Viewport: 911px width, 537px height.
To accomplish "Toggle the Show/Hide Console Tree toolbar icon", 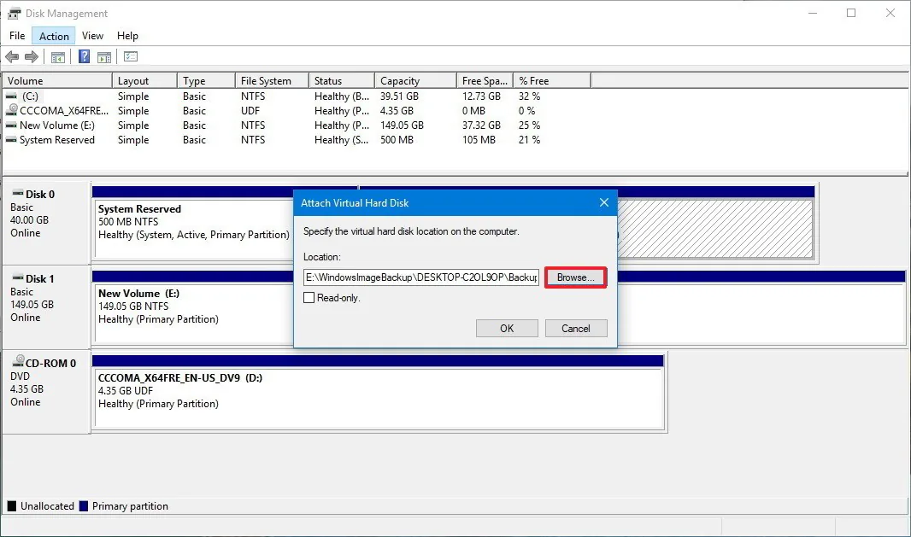I will 58,57.
